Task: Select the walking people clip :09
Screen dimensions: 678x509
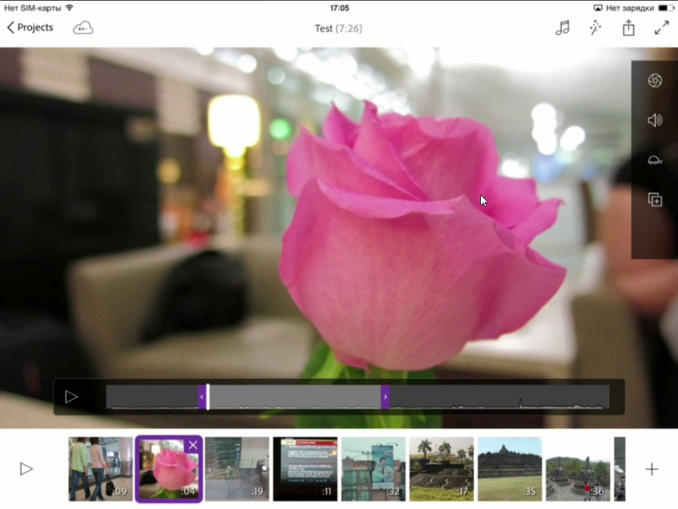Action: point(101,469)
